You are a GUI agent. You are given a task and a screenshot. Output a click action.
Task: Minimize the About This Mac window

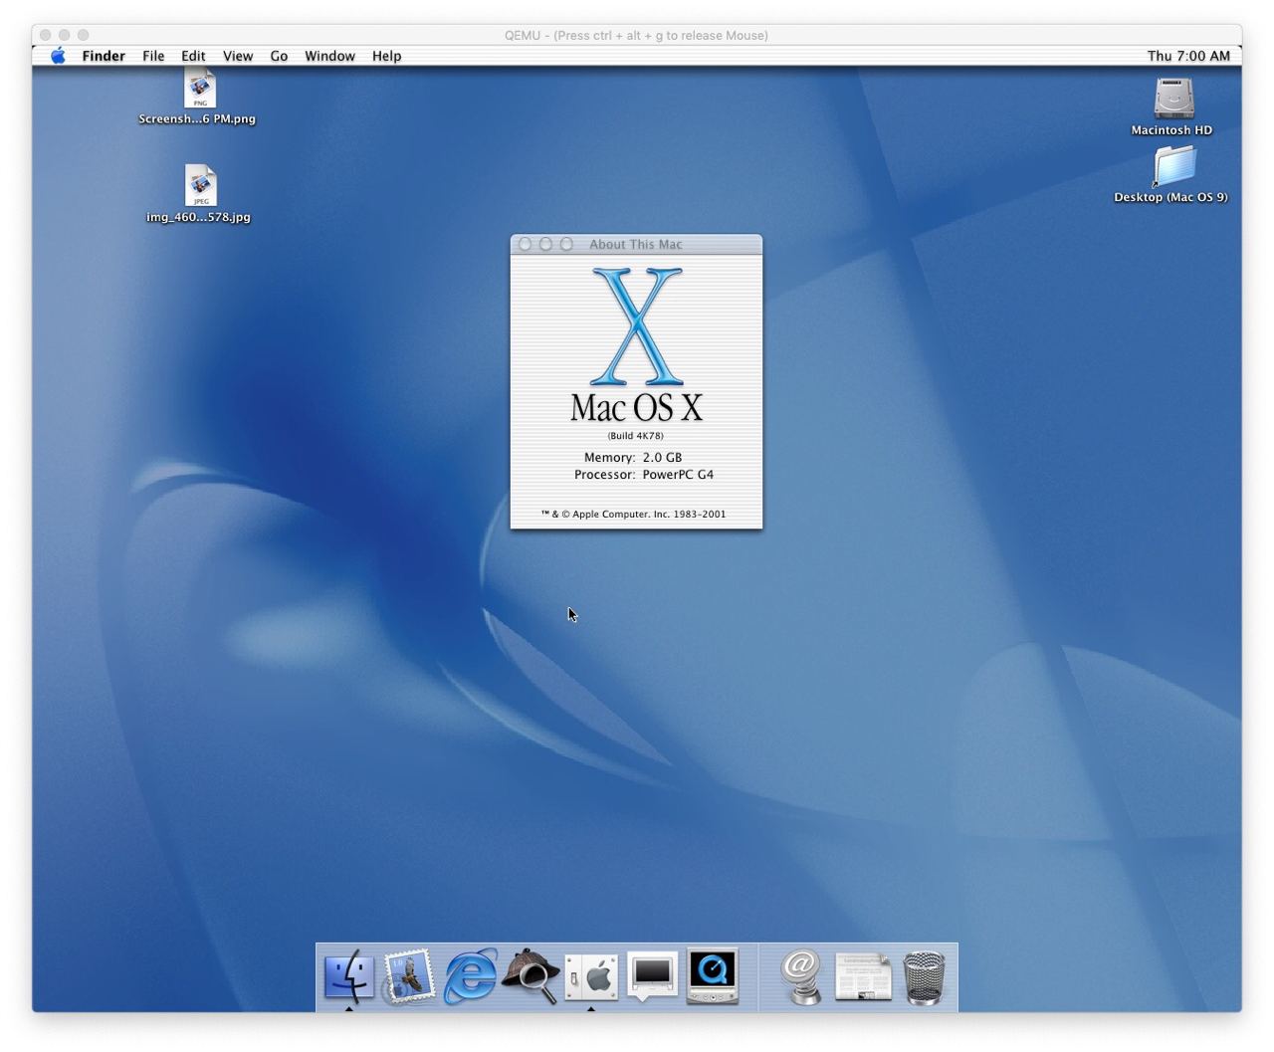pos(545,244)
